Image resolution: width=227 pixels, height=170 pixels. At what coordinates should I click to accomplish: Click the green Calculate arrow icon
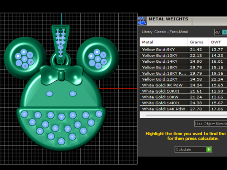click(209, 149)
